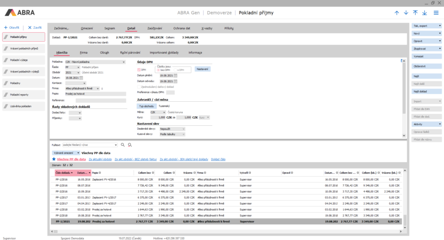Click the Nastavení button in Údaje DPH

click(x=202, y=69)
